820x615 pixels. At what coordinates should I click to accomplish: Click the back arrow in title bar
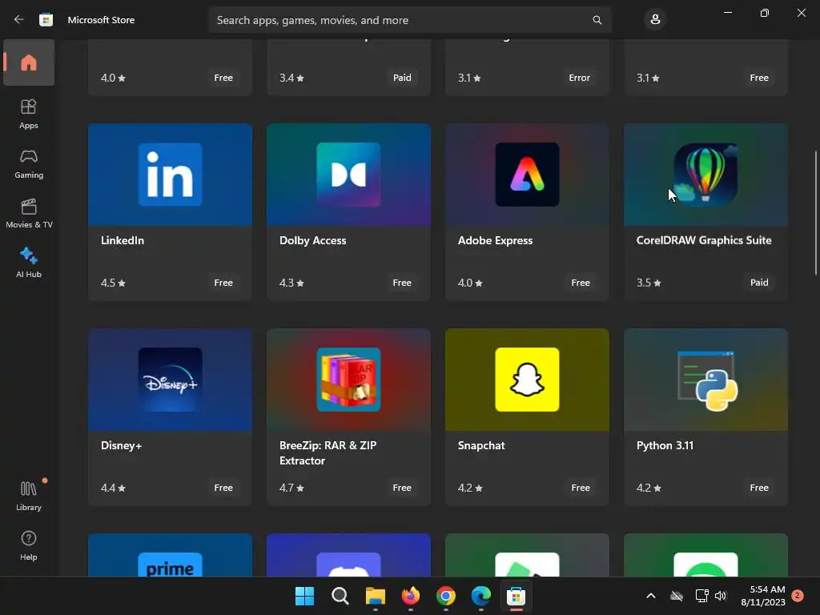tap(19, 19)
